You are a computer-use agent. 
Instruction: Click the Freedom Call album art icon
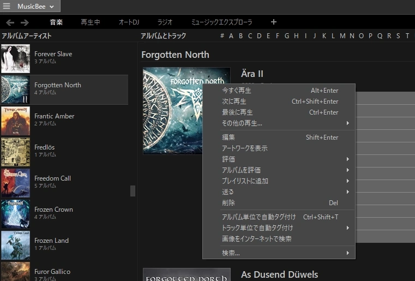[15, 183]
